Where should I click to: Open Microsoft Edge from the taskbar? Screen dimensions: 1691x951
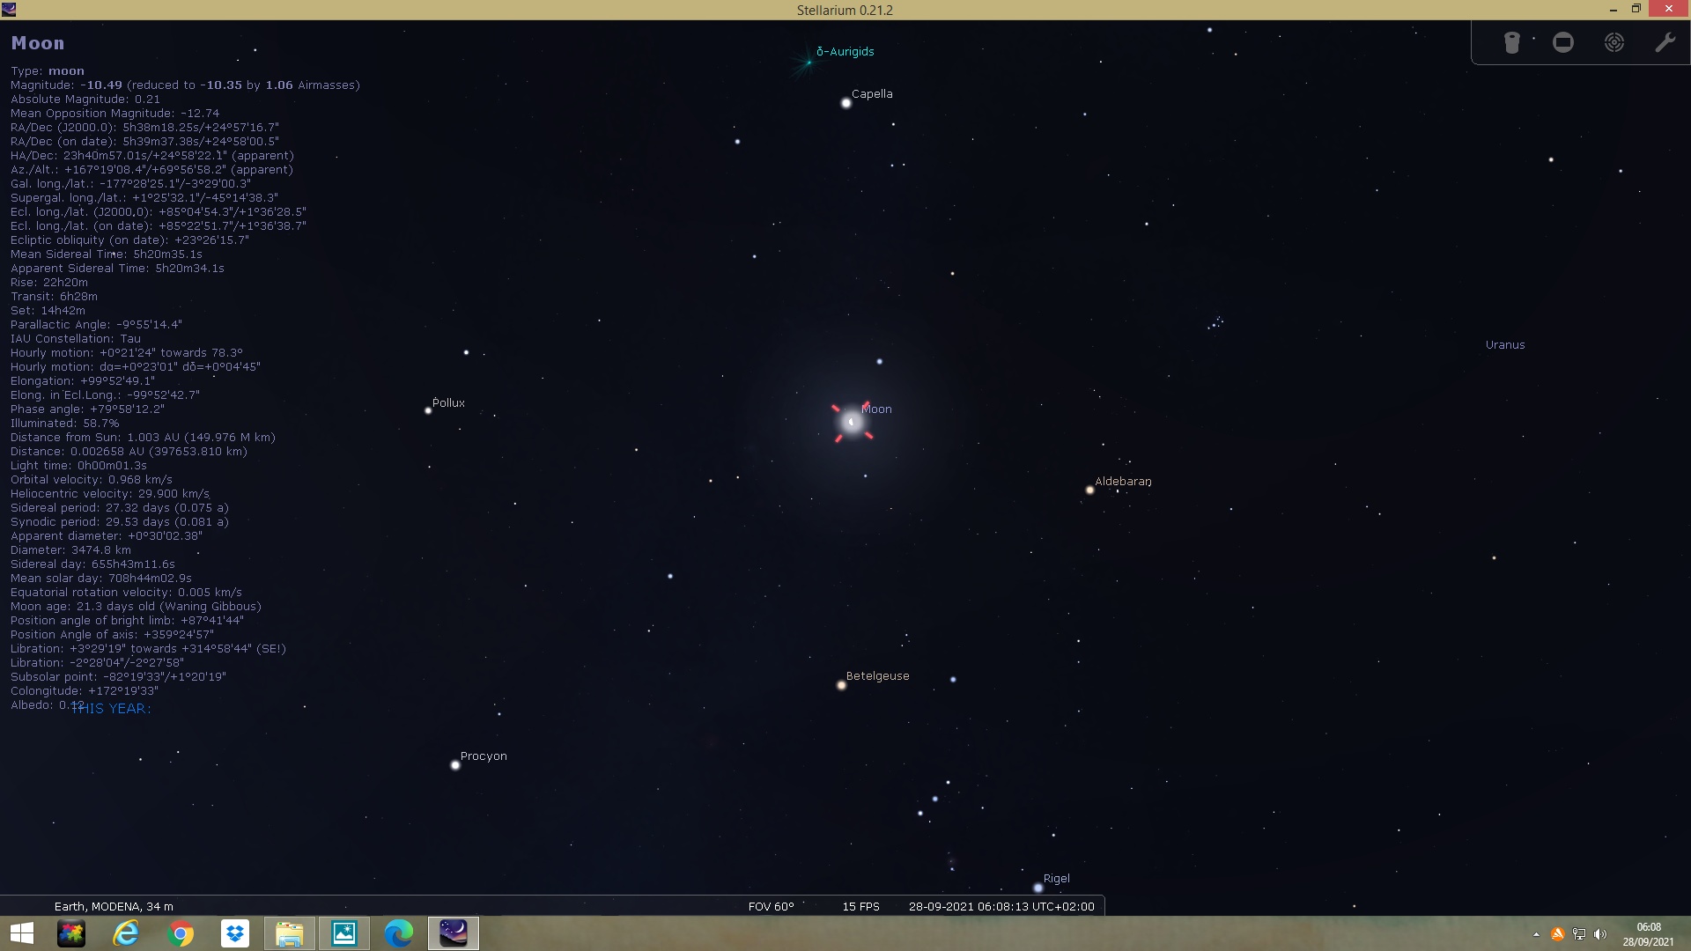(x=399, y=933)
